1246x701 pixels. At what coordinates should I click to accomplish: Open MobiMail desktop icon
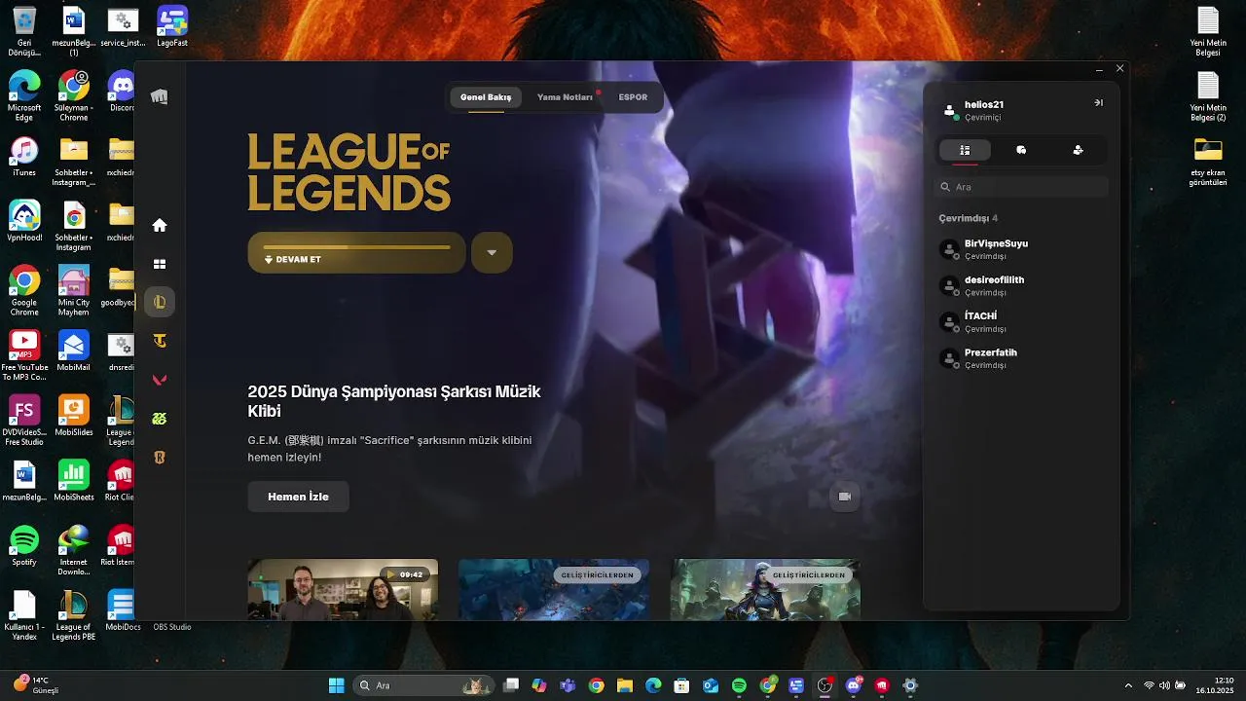[x=73, y=350]
